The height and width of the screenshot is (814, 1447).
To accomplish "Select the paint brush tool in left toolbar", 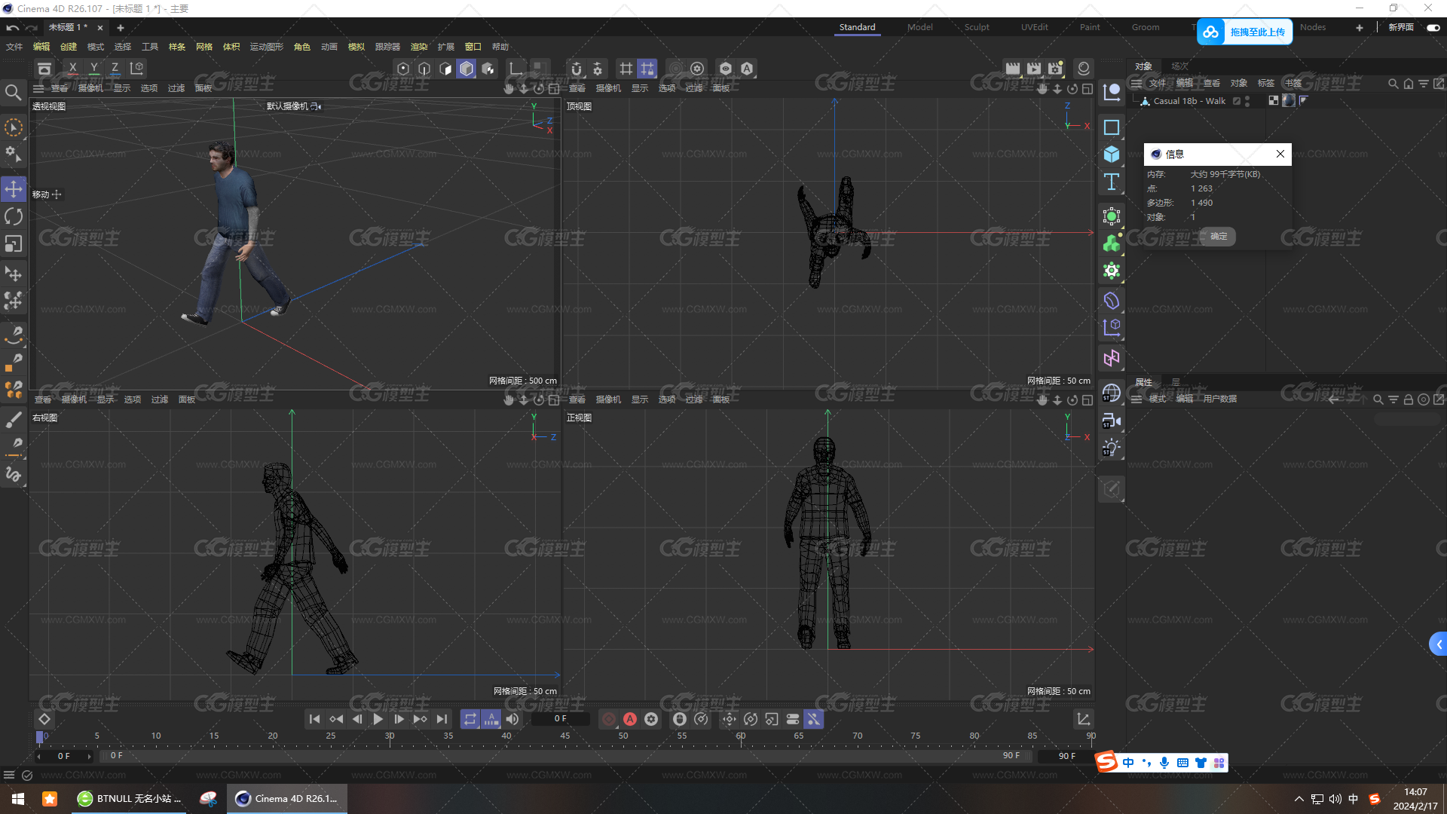I will point(14,419).
